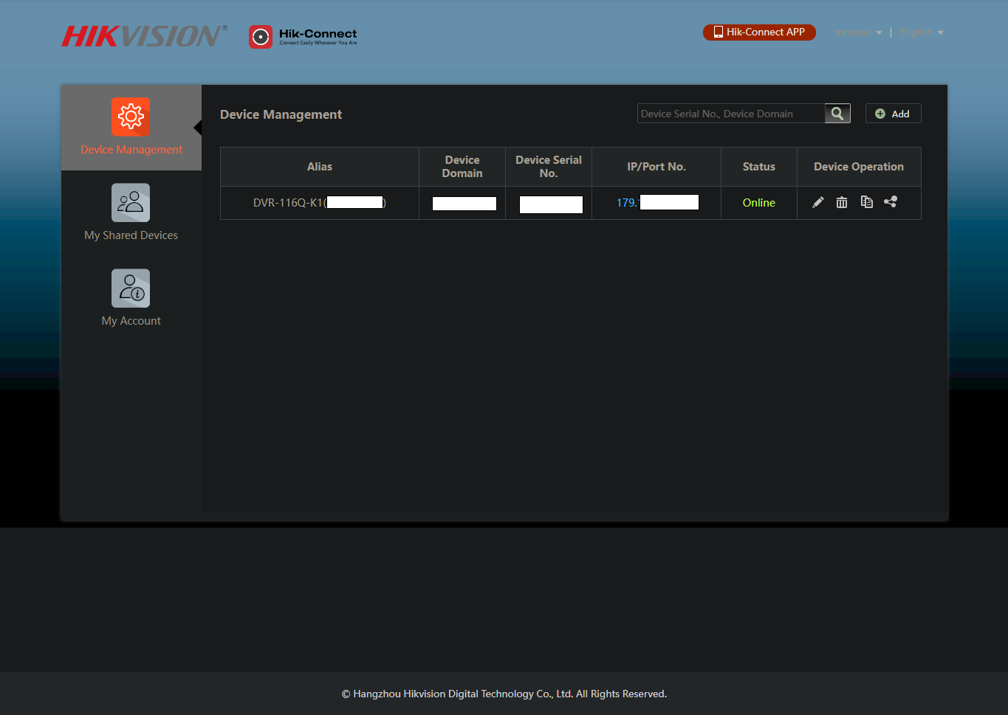Edit the device using the pencil icon
The height and width of the screenshot is (715, 1008).
[x=817, y=201]
